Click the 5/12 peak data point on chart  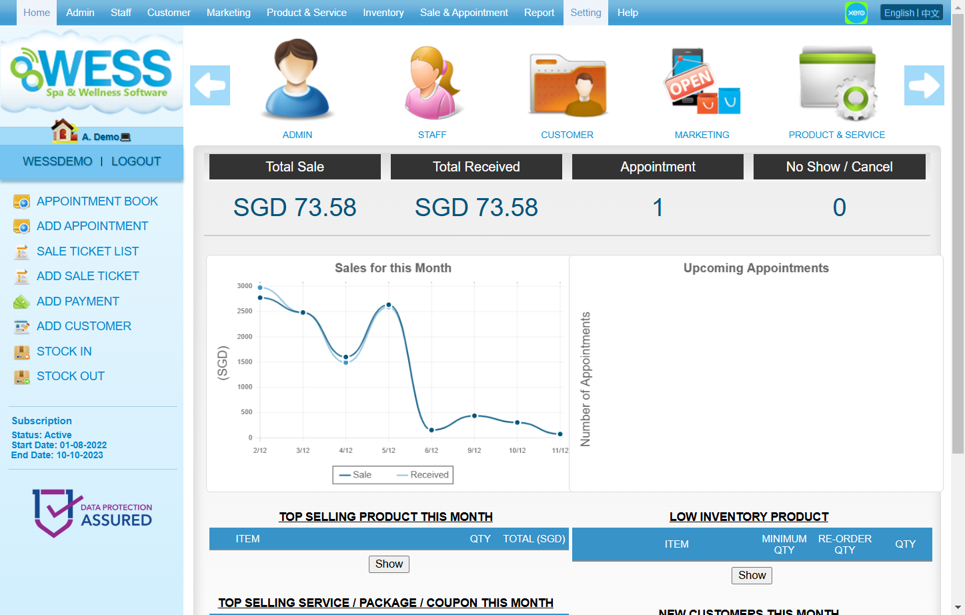(x=389, y=305)
